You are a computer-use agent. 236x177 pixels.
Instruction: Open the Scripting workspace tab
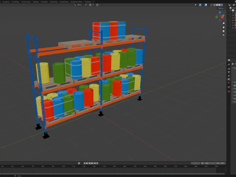[x=88, y=2]
